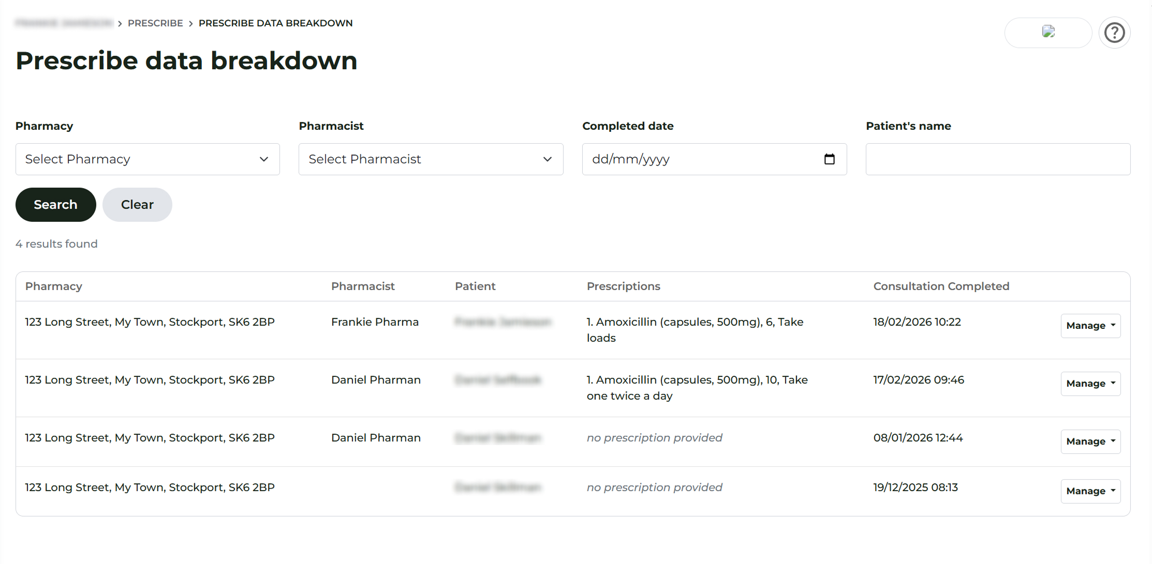Open the Select Pharmacist dropdown

431,159
